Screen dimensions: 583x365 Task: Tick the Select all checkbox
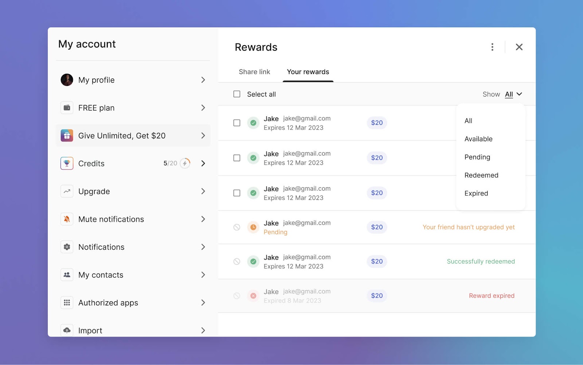[x=237, y=94]
